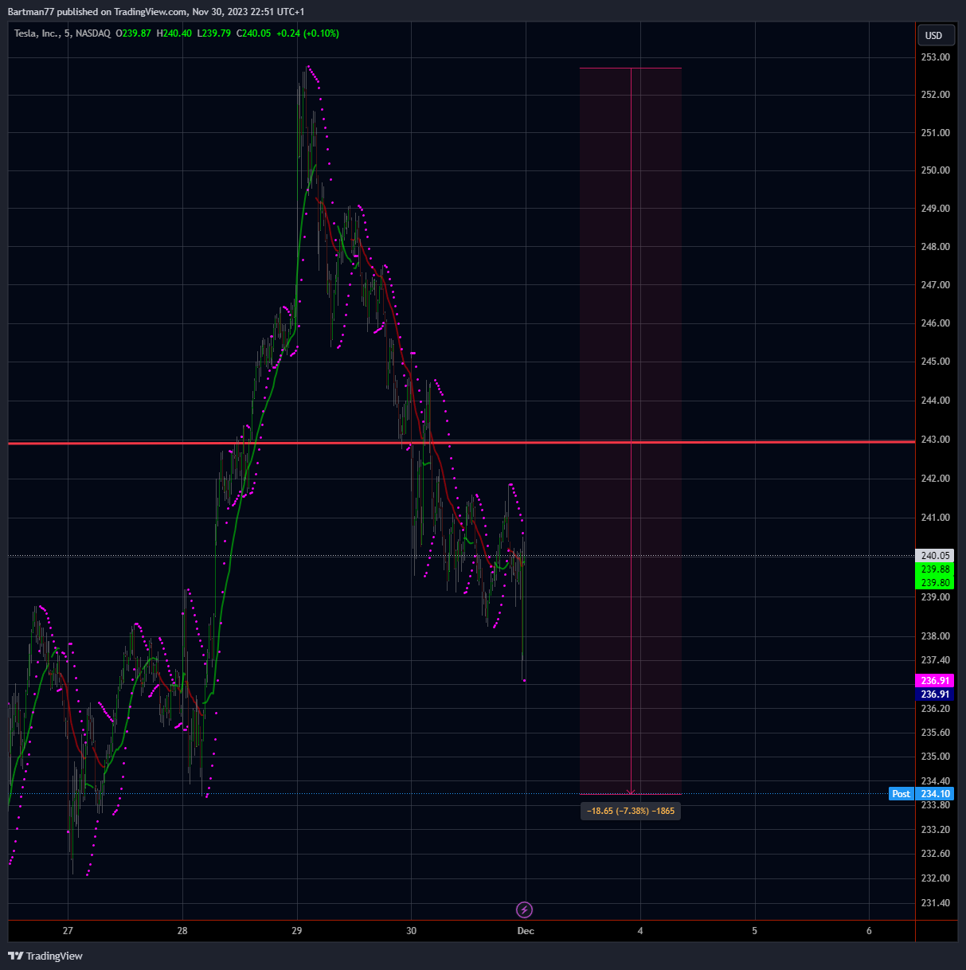The width and height of the screenshot is (966, 970).
Task: Click the green 239.80 price label
Action: tap(935, 582)
